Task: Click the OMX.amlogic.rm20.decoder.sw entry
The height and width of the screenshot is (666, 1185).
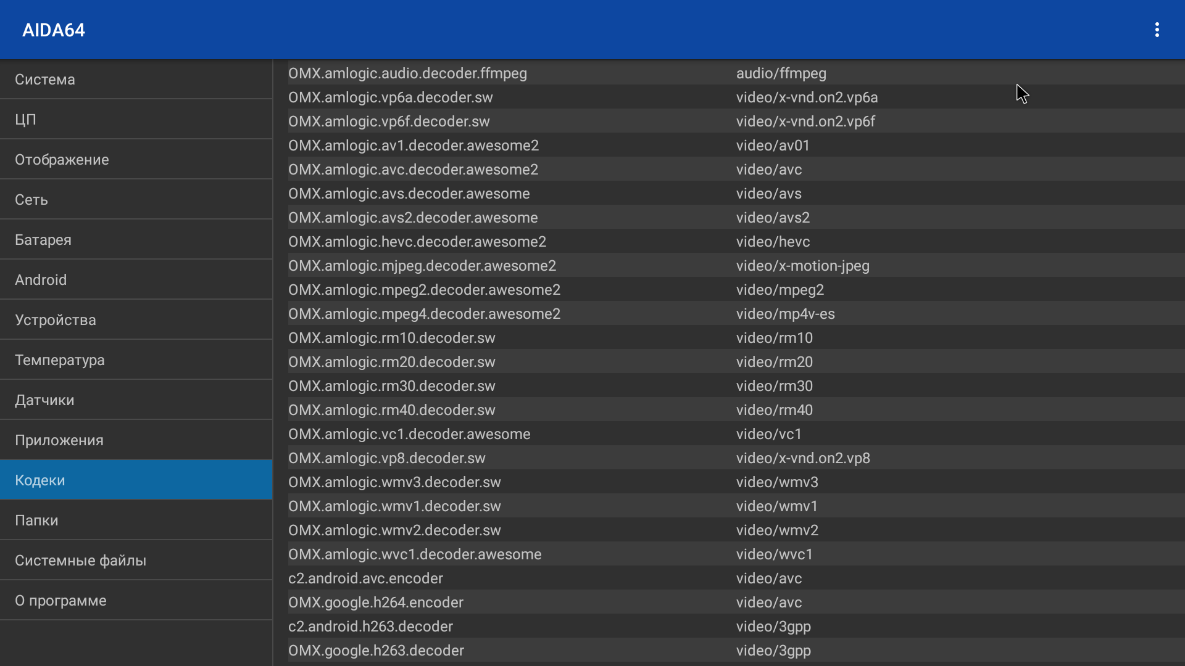Action: coord(736,362)
